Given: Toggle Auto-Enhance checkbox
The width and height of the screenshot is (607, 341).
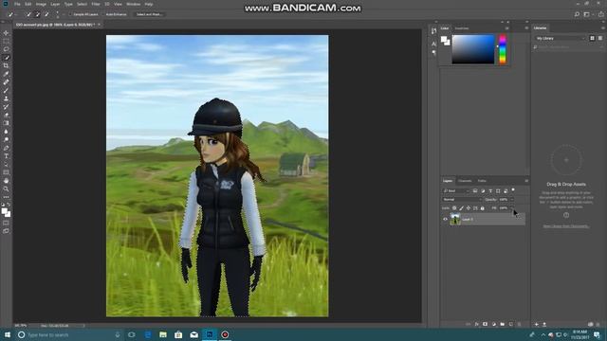Looking at the screenshot, I should pyautogui.click(x=103, y=14).
